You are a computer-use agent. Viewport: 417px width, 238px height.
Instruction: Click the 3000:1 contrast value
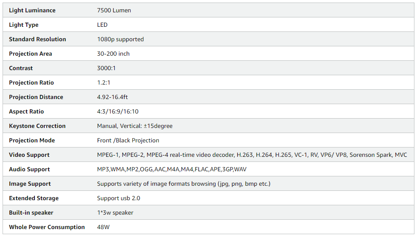coord(106,68)
